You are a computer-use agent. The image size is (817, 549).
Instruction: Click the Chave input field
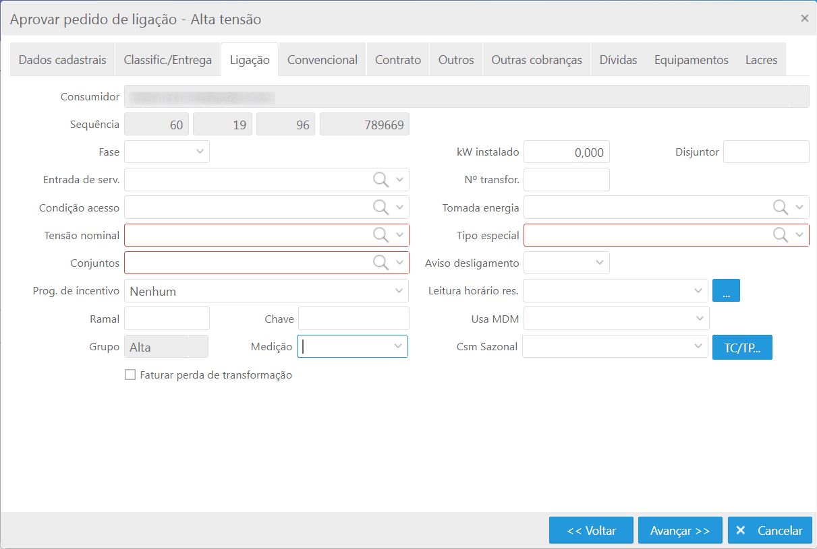click(x=354, y=318)
